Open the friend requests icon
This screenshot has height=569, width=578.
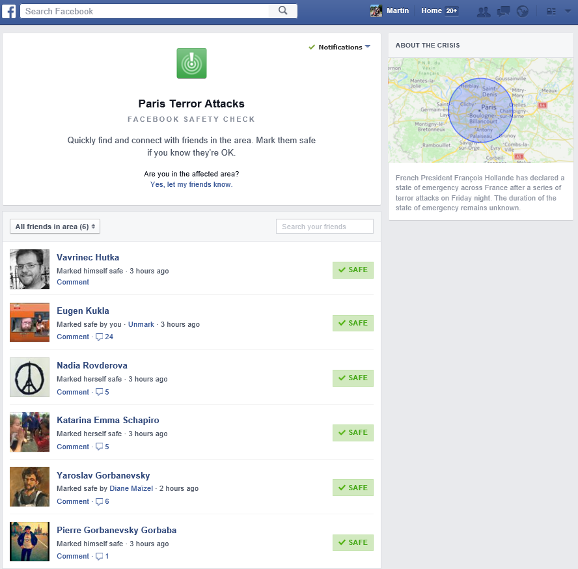click(x=484, y=12)
